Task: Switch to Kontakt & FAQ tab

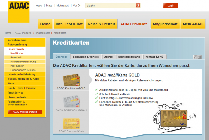Action: click(154, 57)
